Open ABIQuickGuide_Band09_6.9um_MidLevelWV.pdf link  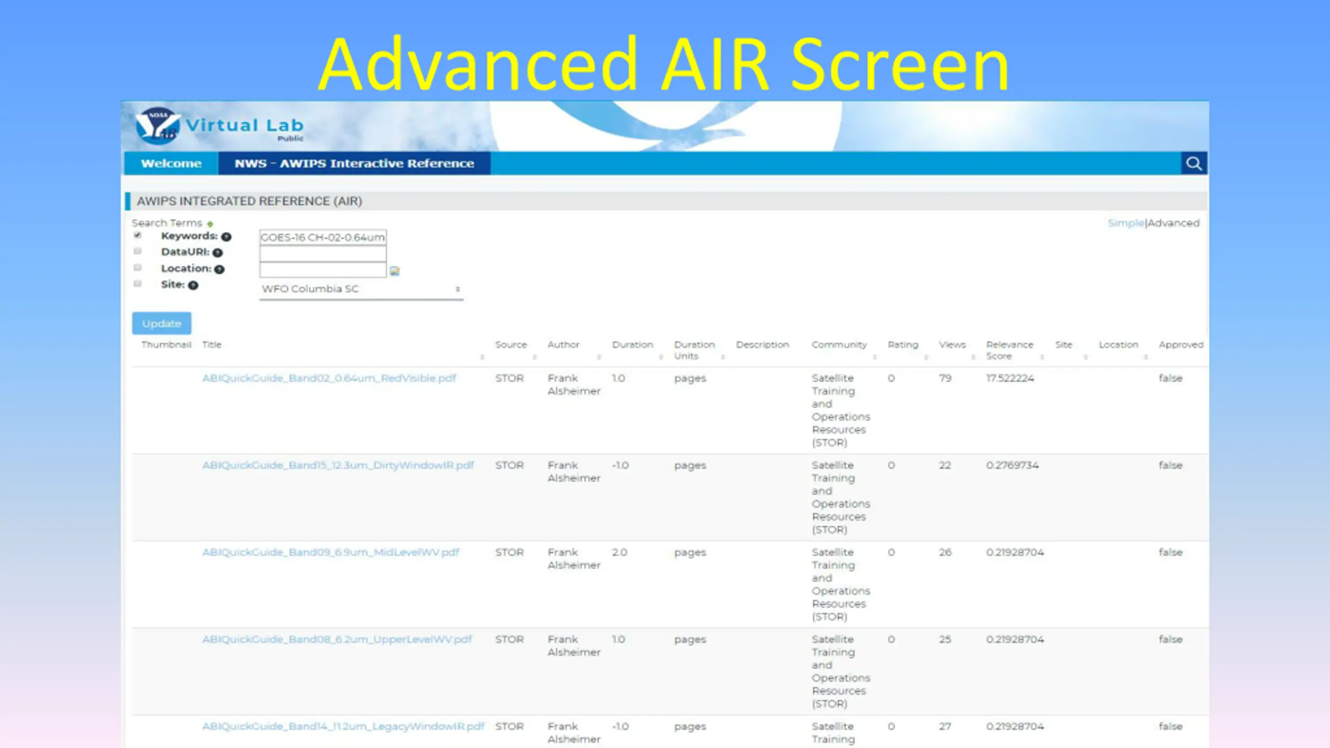331,553
